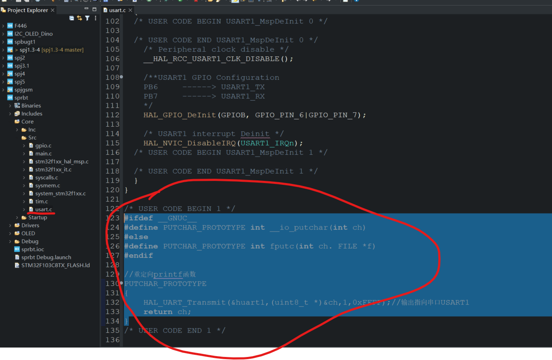Close the Project Explorer tab
552x360 pixels.
point(53,10)
